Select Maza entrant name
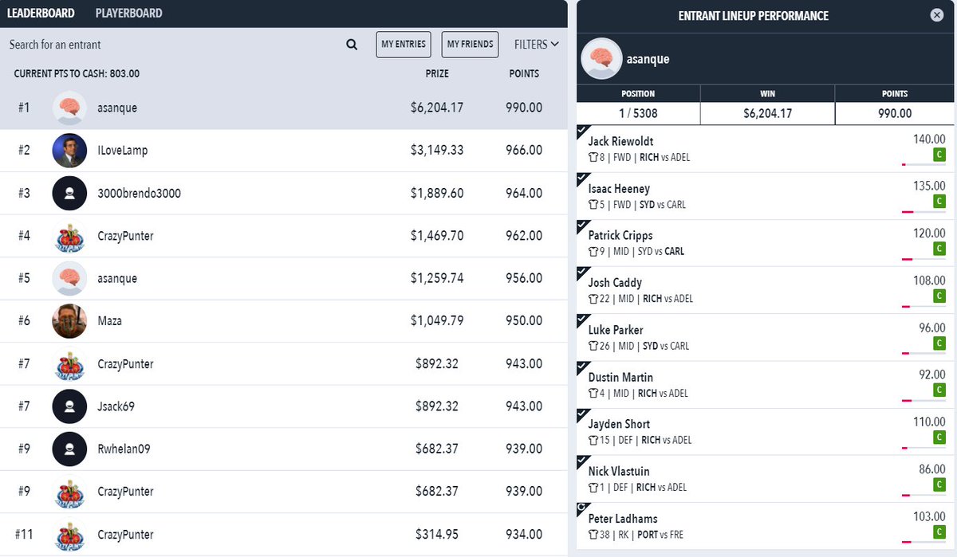 tap(110, 321)
